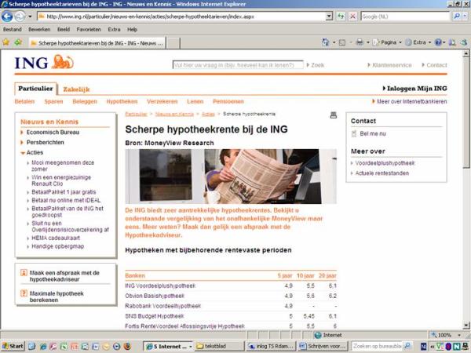The height and width of the screenshot is (353, 471).
Task: Open the empty new tab button
Action: [173, 43]
